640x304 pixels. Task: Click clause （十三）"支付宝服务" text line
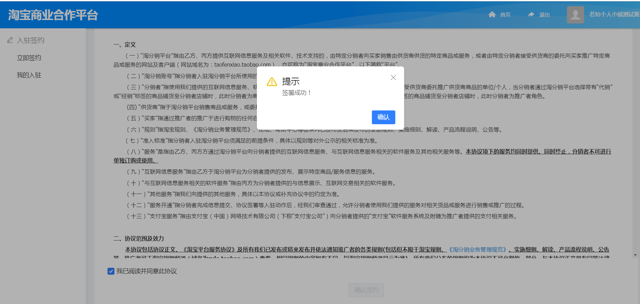pyautogui.click(x=322, y=216)
